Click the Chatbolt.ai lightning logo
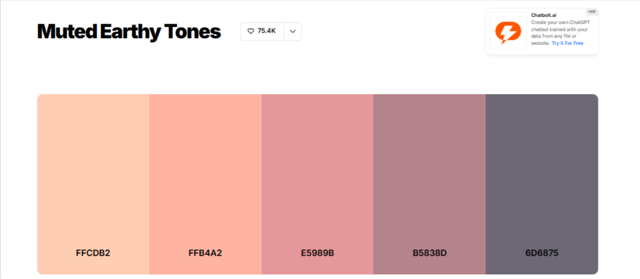The image size is (640, 279). coord(508,31)
